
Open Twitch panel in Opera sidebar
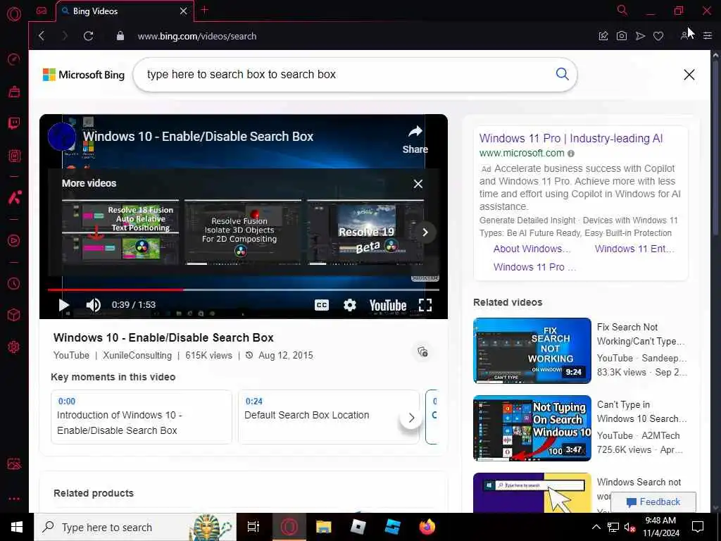pos(14,123)
